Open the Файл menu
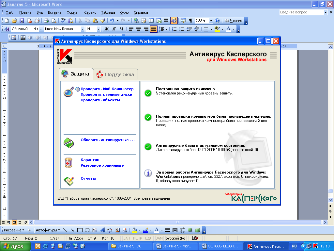 click(x=10, y=12)
